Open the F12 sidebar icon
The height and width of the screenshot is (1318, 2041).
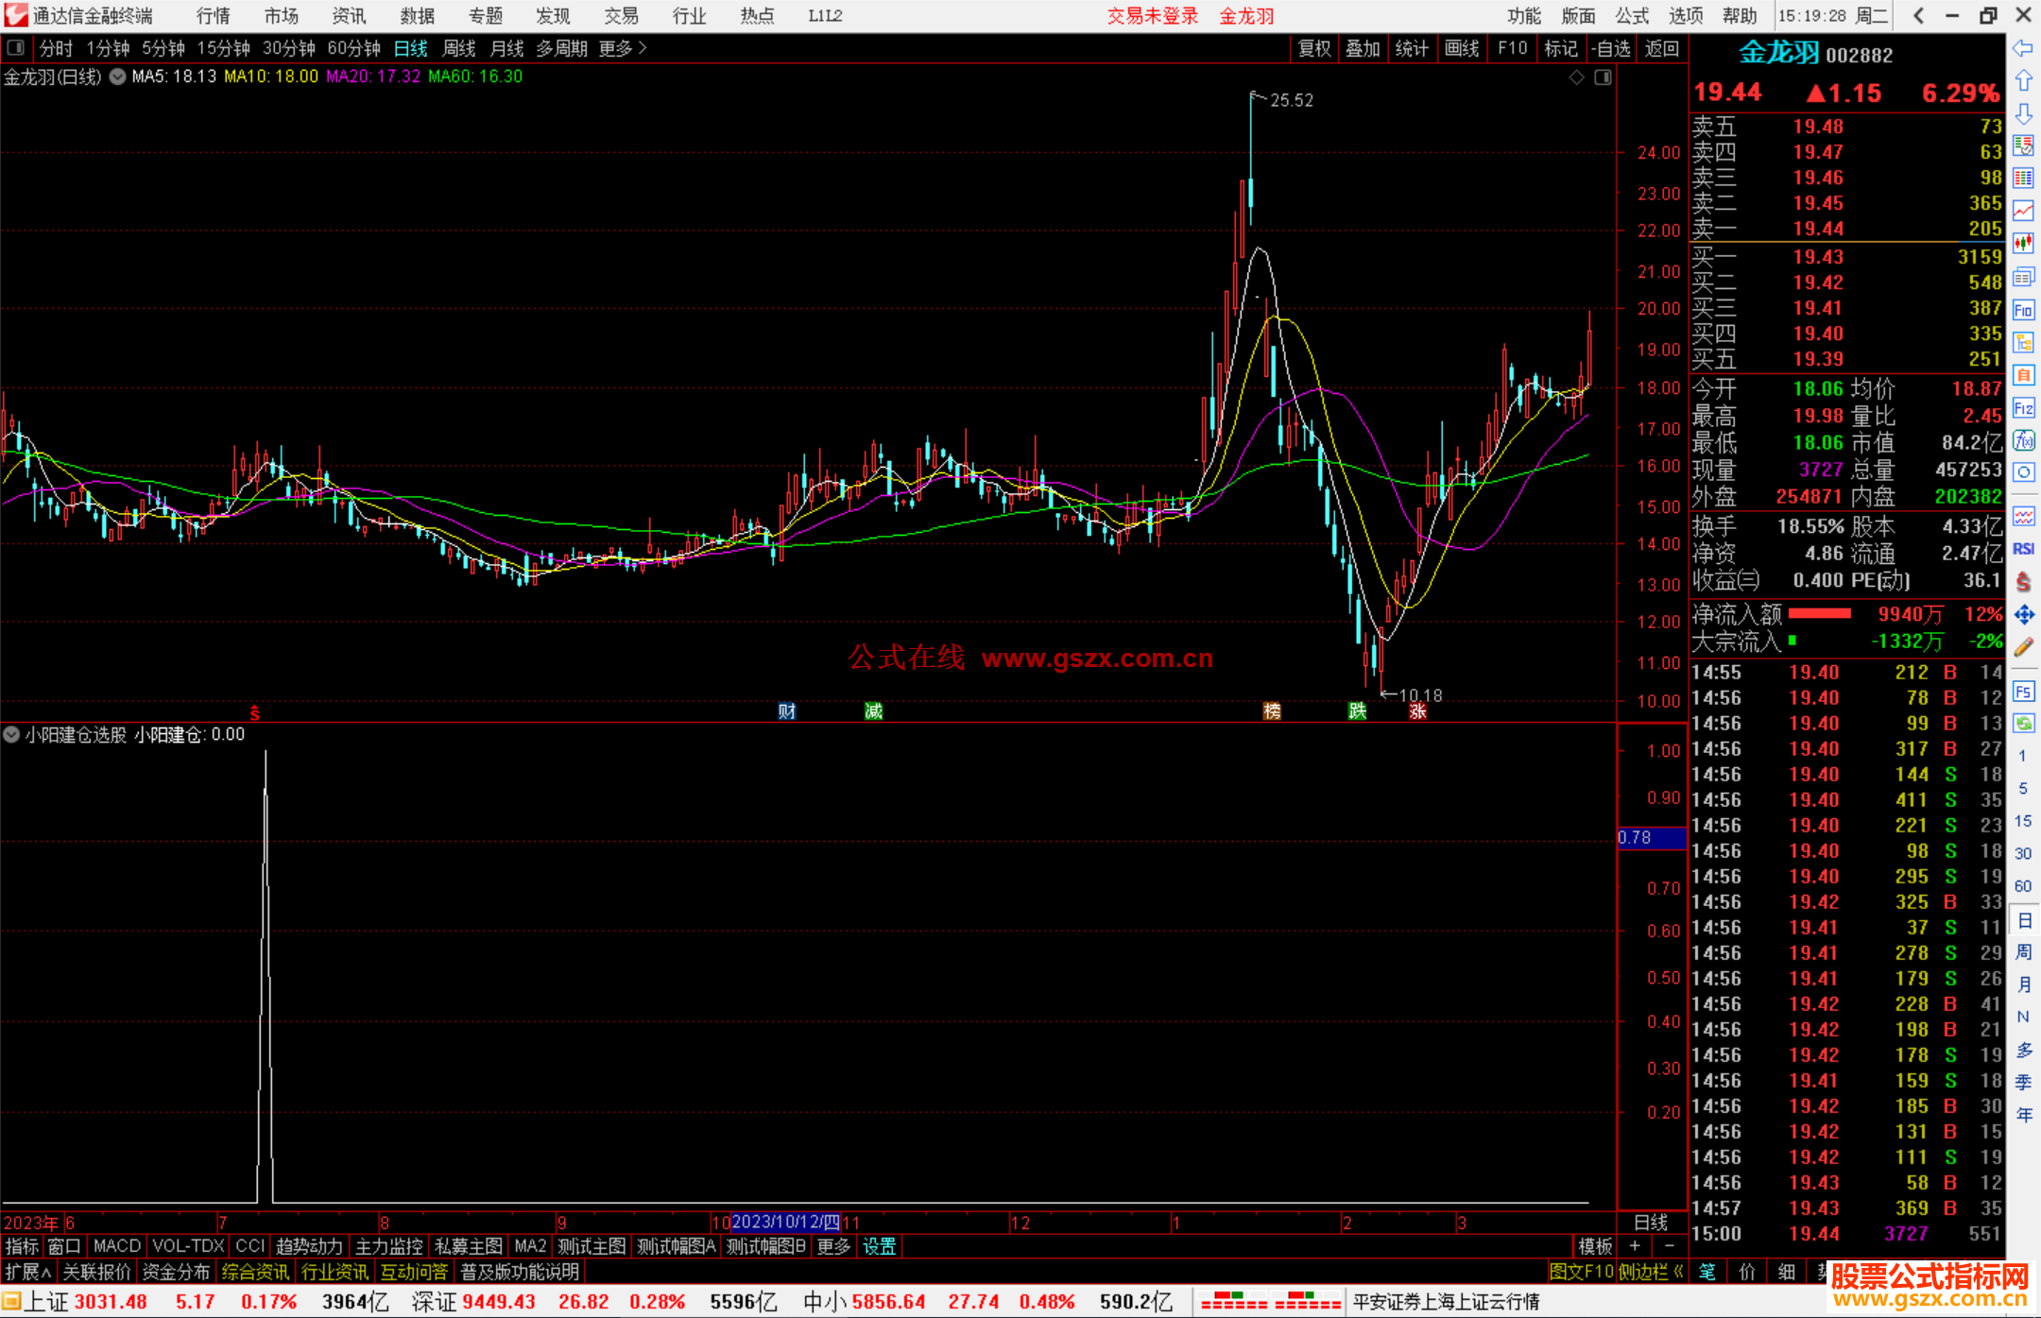tap(2023, 408)
